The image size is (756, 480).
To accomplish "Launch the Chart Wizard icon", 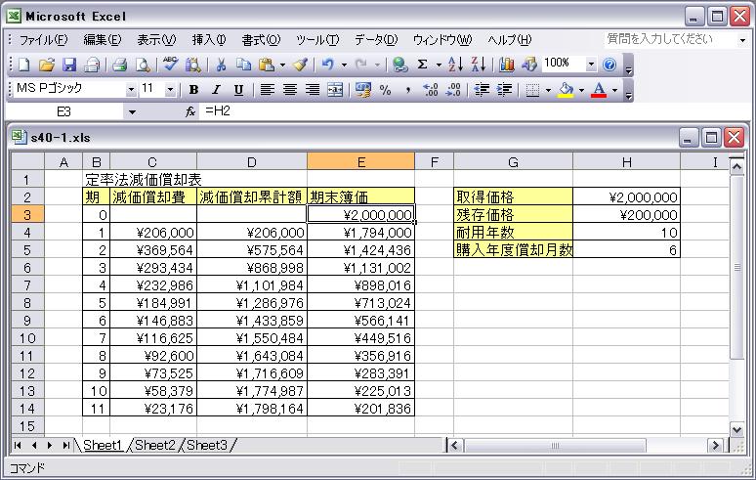I will click(x=506, y=65).
